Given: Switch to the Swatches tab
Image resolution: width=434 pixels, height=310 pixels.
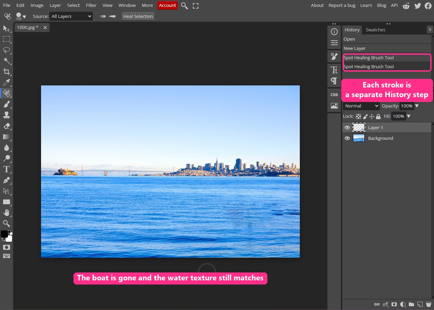Looking at the screenshot, I should pyautogui.click(x=375, y=30).
